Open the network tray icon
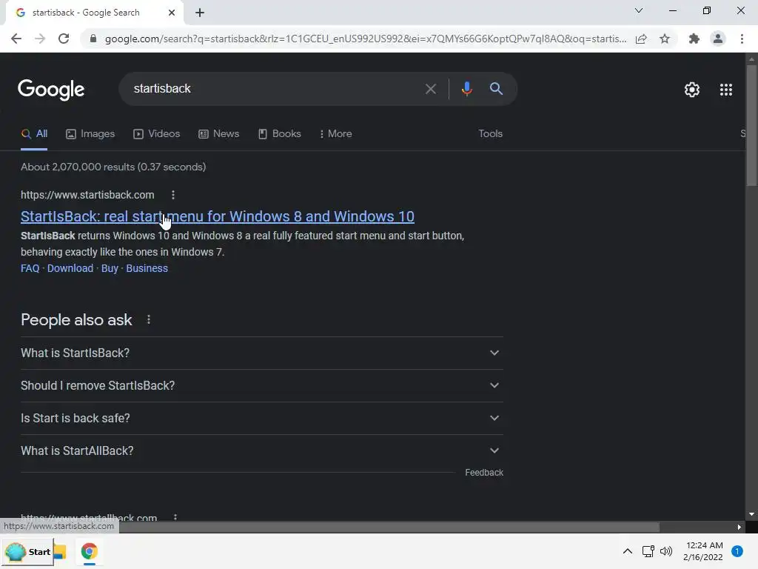The height and width of the screenshot is (569, 758). tap(648, 551)
